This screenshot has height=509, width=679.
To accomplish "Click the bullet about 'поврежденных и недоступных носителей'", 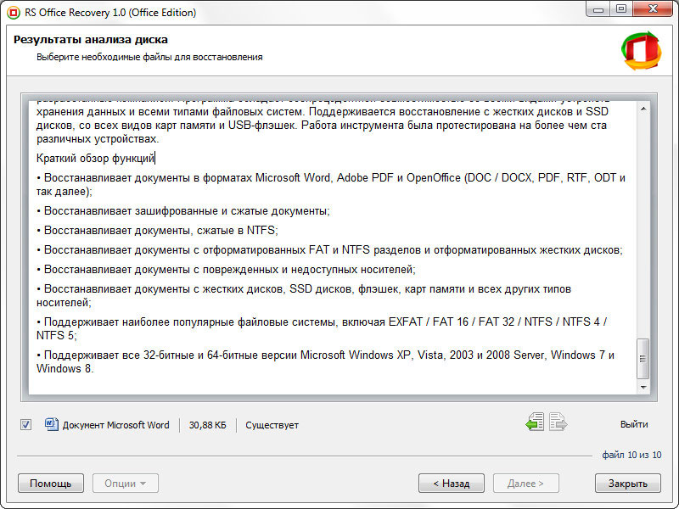I will (226, 269).
